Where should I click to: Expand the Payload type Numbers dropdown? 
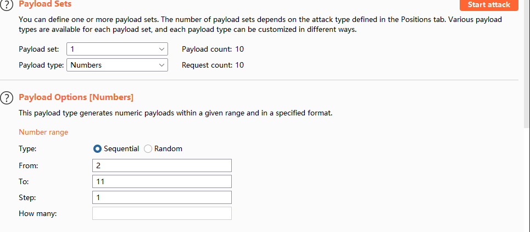117,65
